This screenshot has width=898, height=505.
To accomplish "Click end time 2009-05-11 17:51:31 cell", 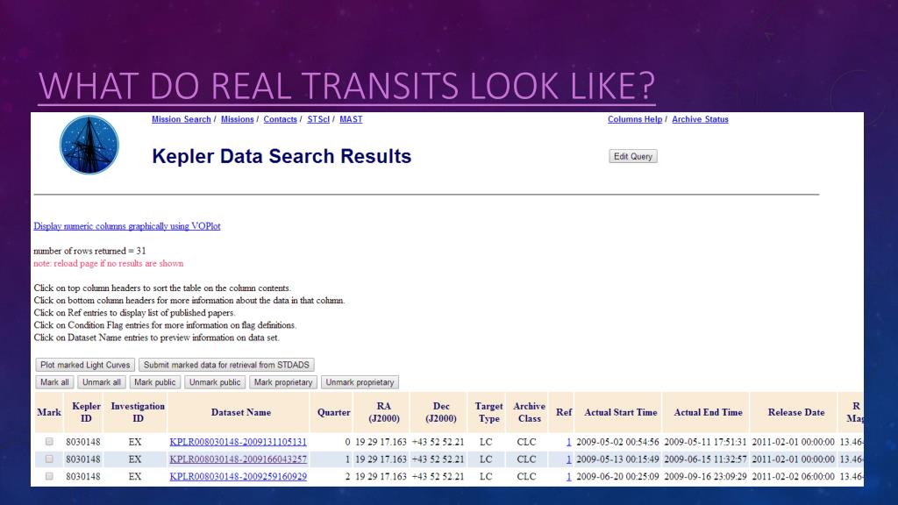I will tap(705, 442).
